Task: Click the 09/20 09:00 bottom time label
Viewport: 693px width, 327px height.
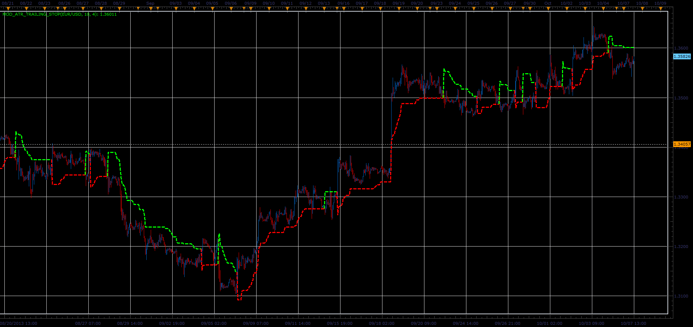Action: [424, 323]
